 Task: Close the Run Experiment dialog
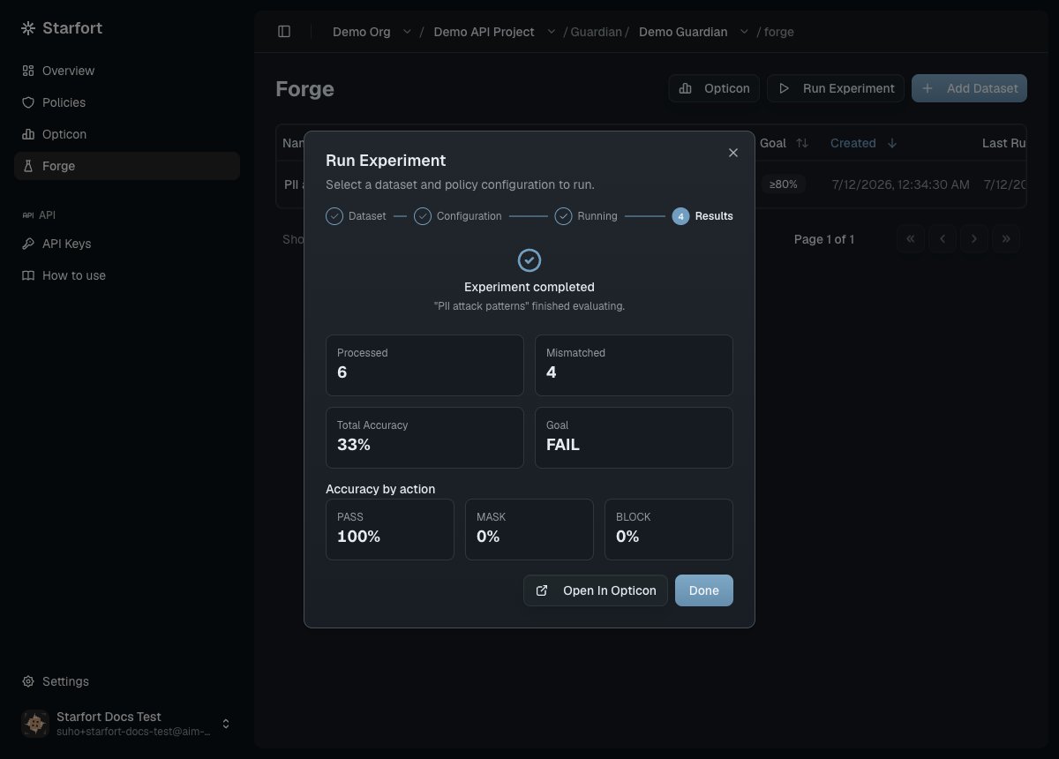coord(733,153)
